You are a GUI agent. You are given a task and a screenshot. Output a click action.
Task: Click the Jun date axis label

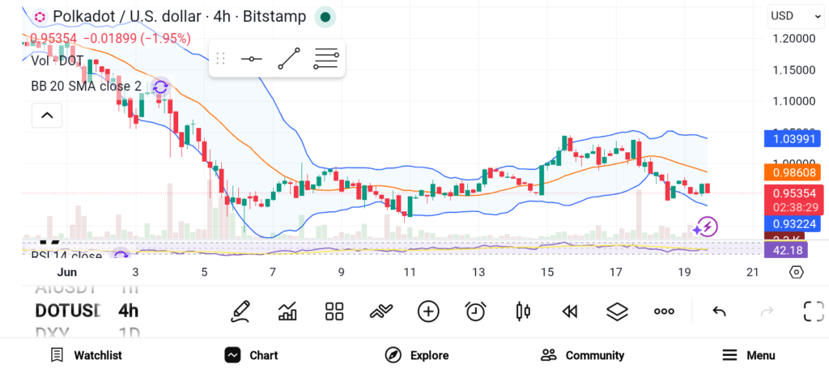click(66, 273)
